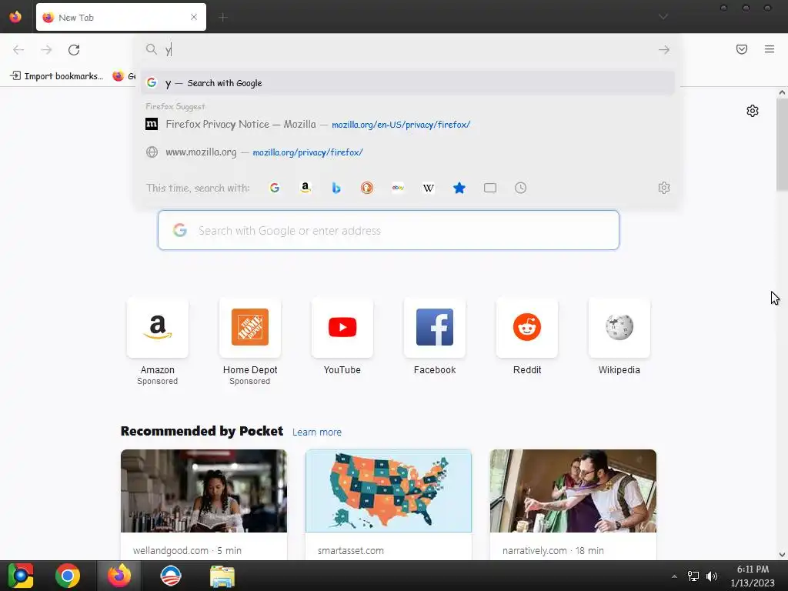Search this time with Amazon icon
This screenshot has width=788, height=591.
click(305, 188)
